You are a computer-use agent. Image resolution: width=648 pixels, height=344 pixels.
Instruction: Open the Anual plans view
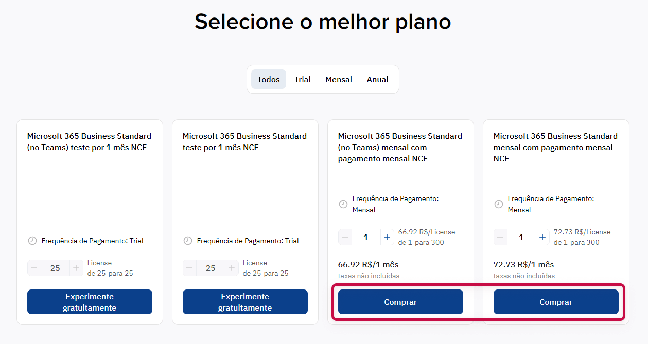point(377,79)
